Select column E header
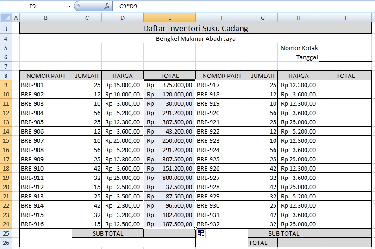The height and width of the screenshot is (249, 375). pos(169,18)
